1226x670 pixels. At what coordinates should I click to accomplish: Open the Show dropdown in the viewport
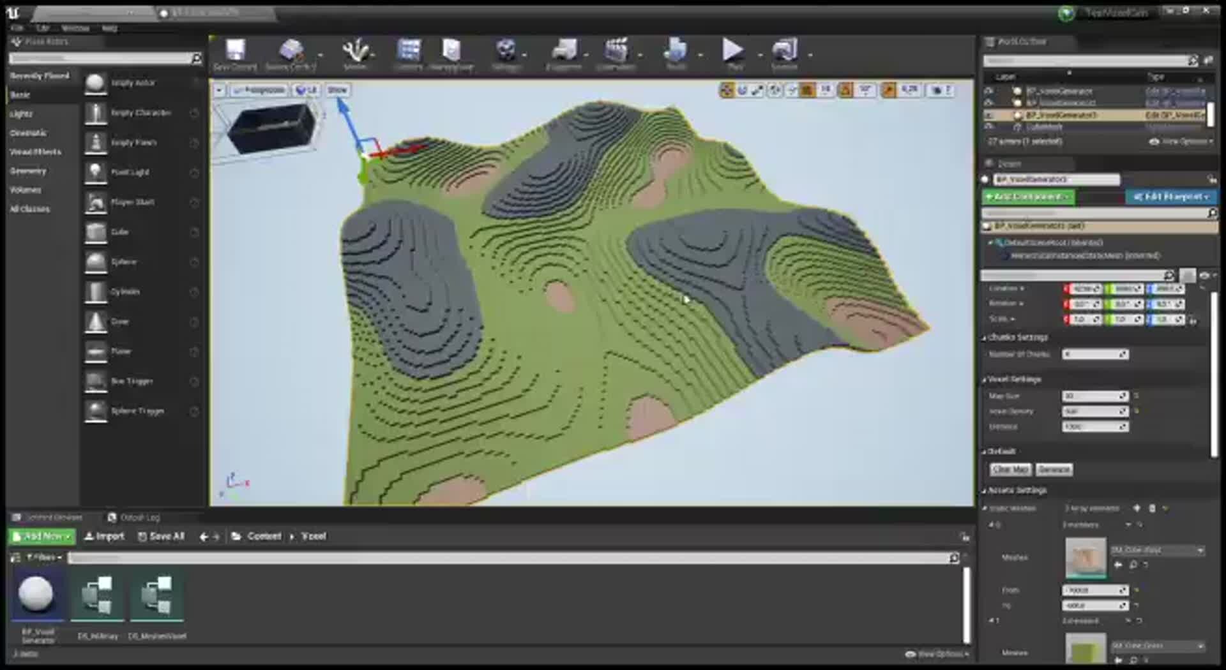(x=338, y=89)
